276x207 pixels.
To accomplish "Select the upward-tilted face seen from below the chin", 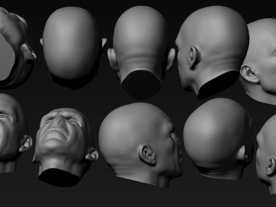I will pos(65,147).
